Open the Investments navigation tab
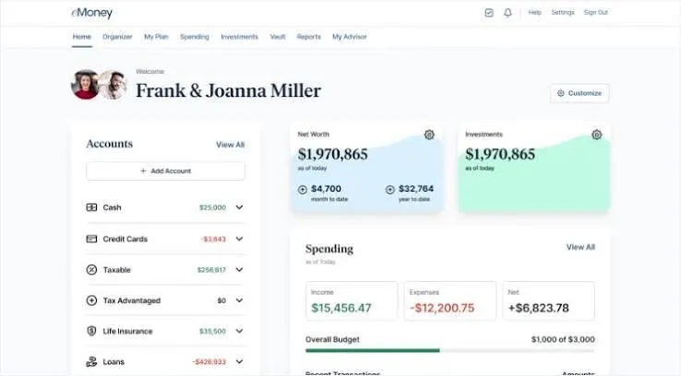Image resolution: width=681 pixels, height=376 pixels. coord(239,37)
